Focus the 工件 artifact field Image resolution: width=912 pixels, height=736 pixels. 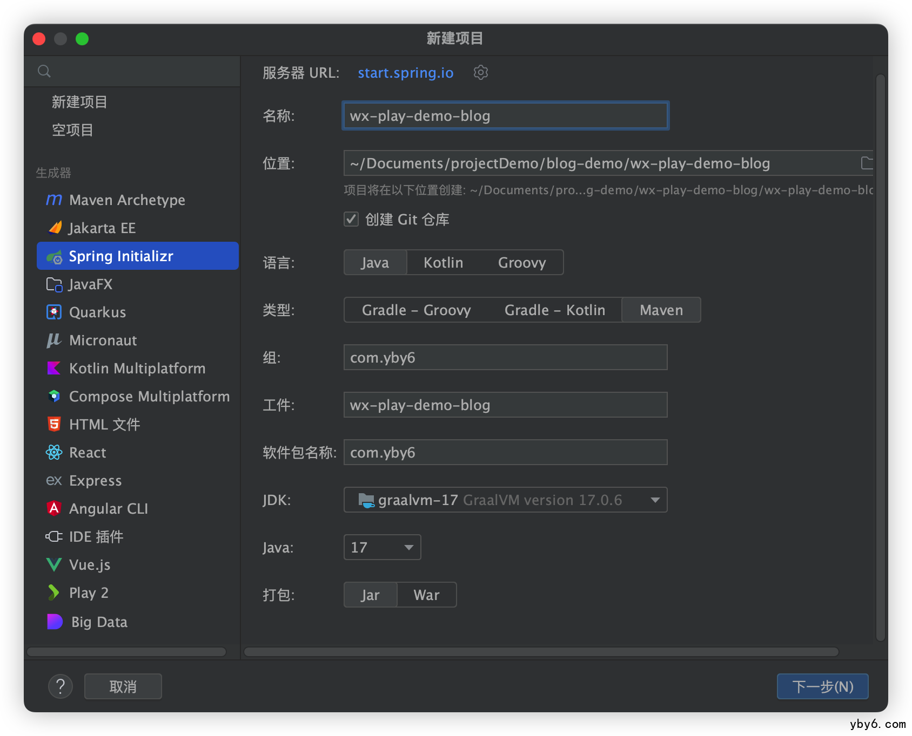tap(506, 405)
